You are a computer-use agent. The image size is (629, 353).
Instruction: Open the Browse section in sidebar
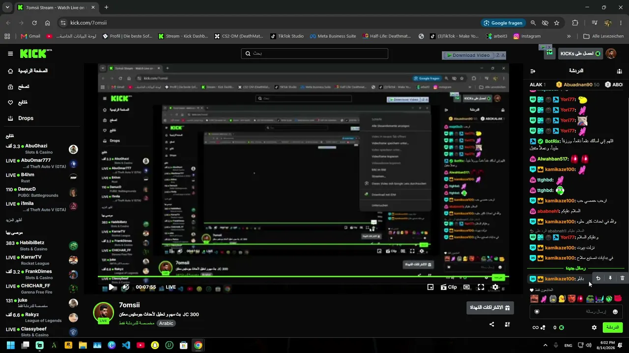[18, 87]
